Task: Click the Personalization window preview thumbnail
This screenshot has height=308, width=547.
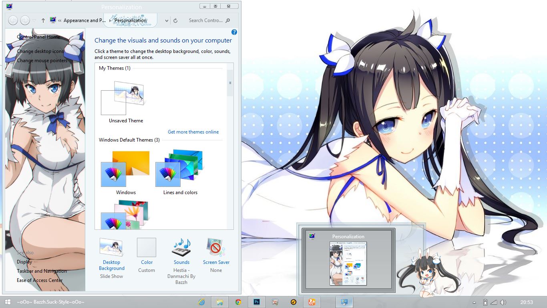Action: coord(348,263)
